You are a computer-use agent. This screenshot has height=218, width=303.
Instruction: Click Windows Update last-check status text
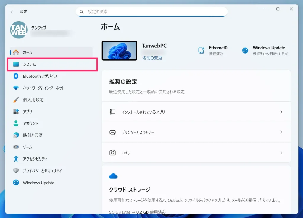(x=270, y=54)
